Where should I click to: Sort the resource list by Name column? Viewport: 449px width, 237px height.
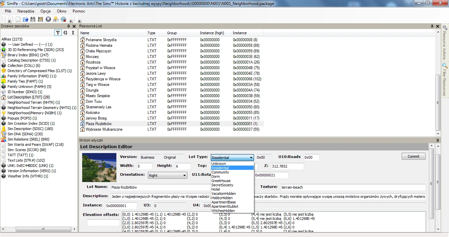click(112, 33)
